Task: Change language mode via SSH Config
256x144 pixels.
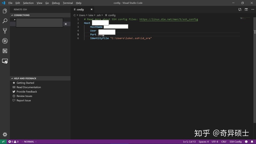Action: coord(235,142)
